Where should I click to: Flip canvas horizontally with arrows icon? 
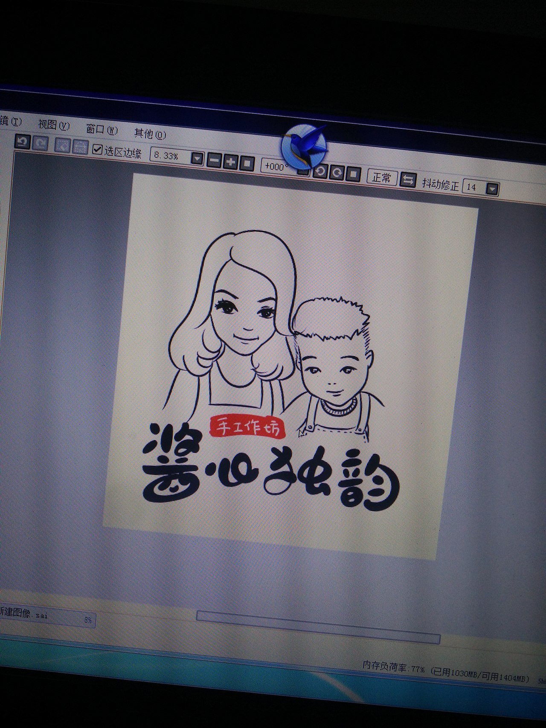click(x=408, y=180)
